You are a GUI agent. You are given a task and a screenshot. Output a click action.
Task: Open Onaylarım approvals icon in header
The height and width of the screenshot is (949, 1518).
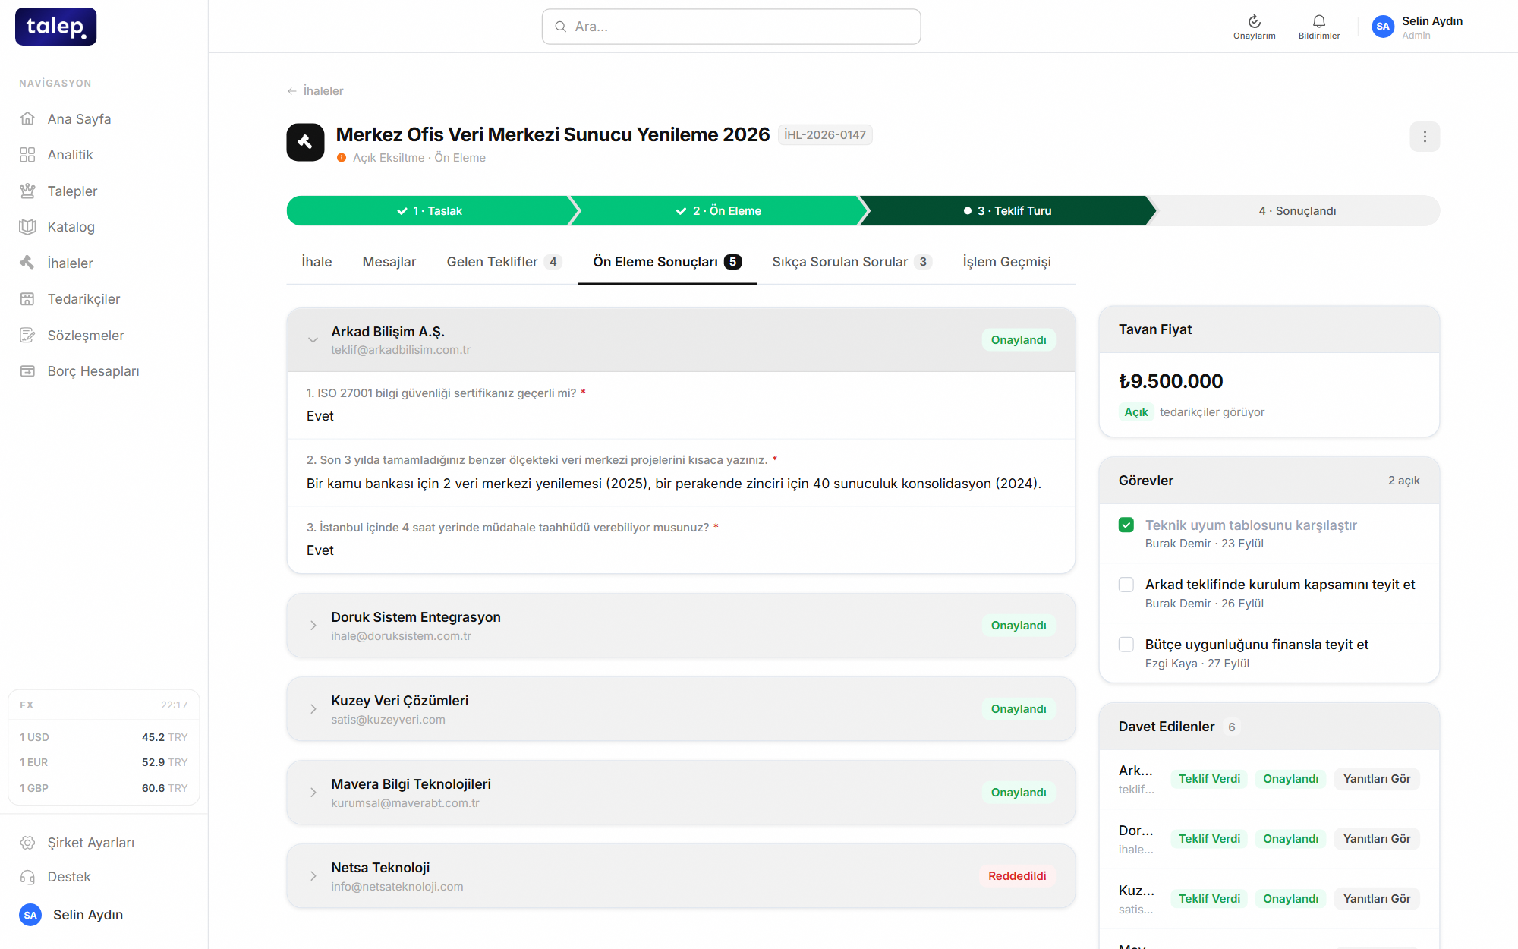1254,21
